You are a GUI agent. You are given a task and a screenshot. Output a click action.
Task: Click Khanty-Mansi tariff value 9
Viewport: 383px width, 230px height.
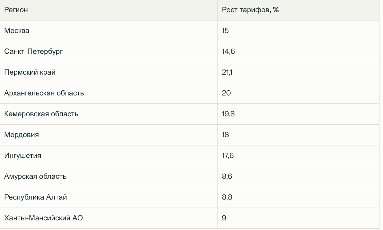[224, 218]
